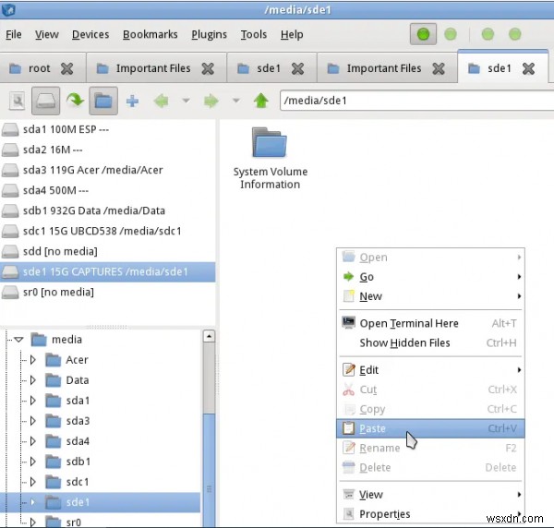Screen dimensions: 554x528
Task: Click the /media/sde1 path bar
Action: pyautogui.click(x=417, y=101)
